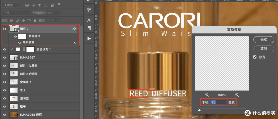Click the 半径 radius input field

(218, 102)
